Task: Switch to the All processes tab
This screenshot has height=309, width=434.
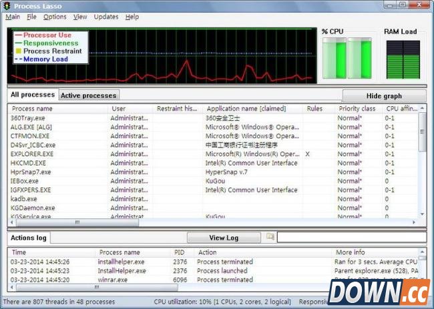Action: tap(33, 95)
